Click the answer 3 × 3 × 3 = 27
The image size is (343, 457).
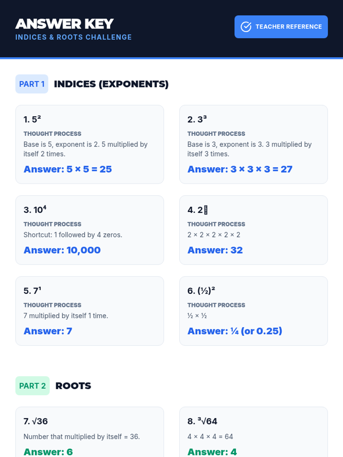240,169
